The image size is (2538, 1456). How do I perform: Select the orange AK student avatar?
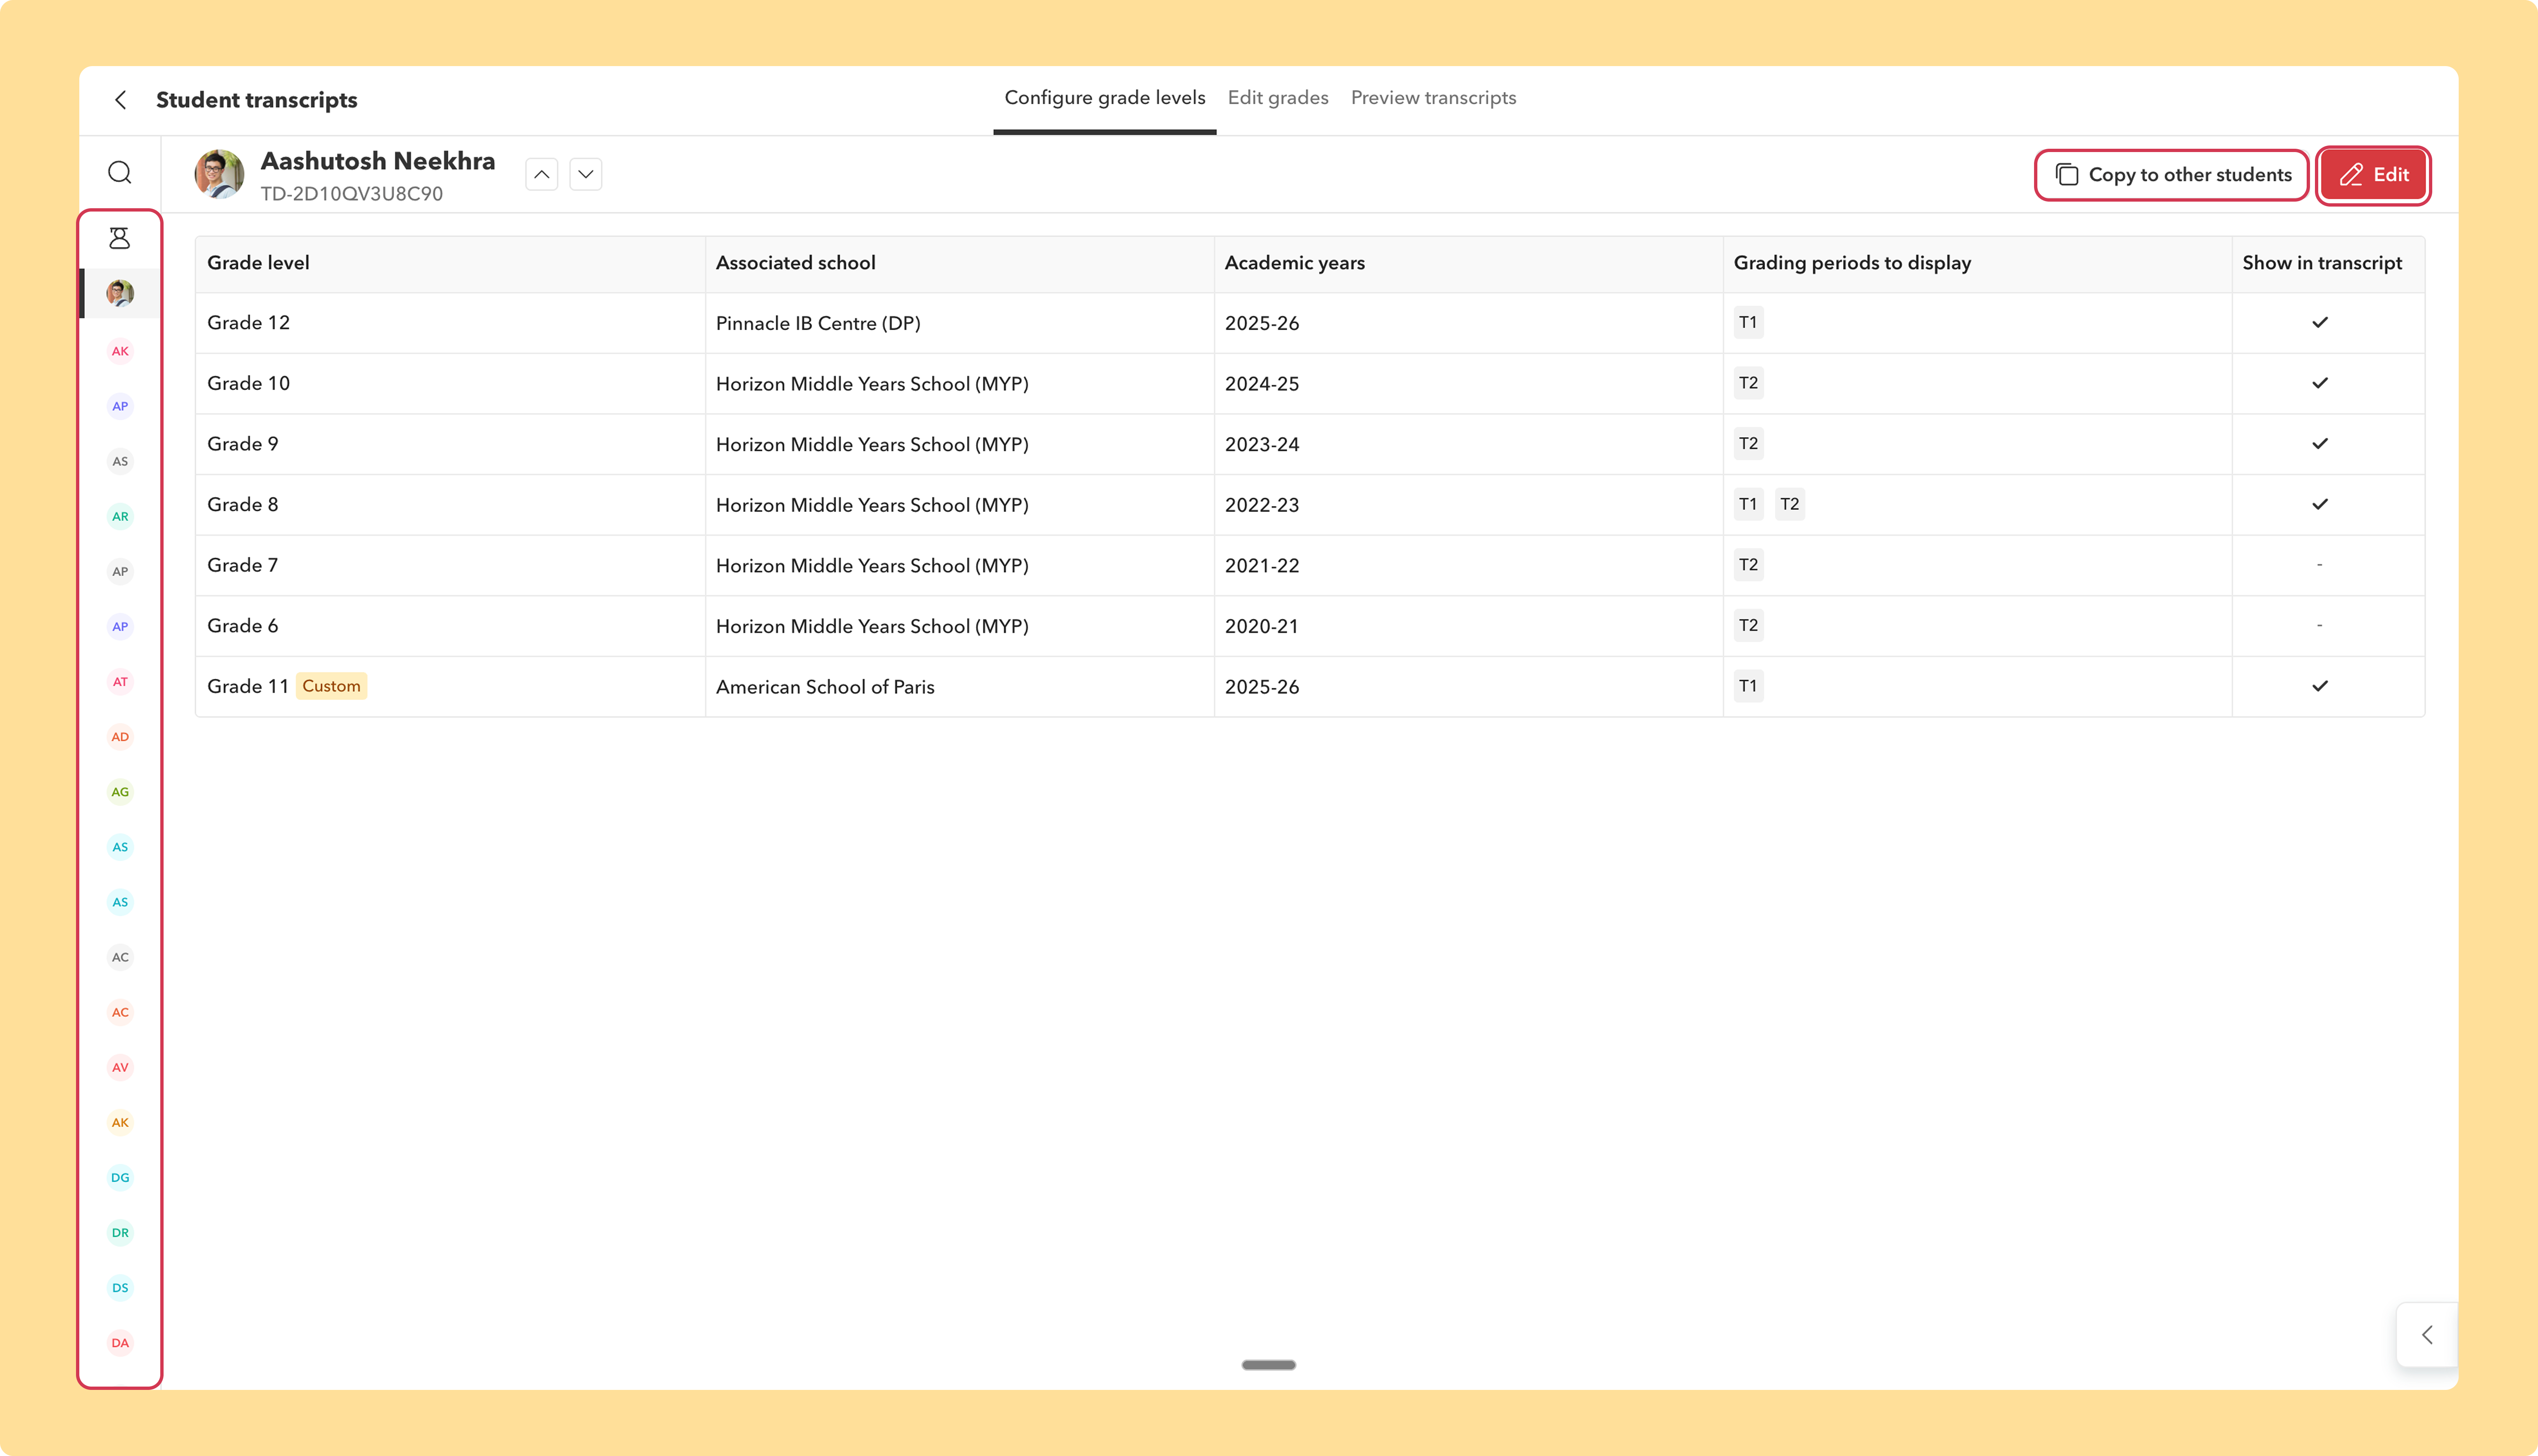[120, 1122]
